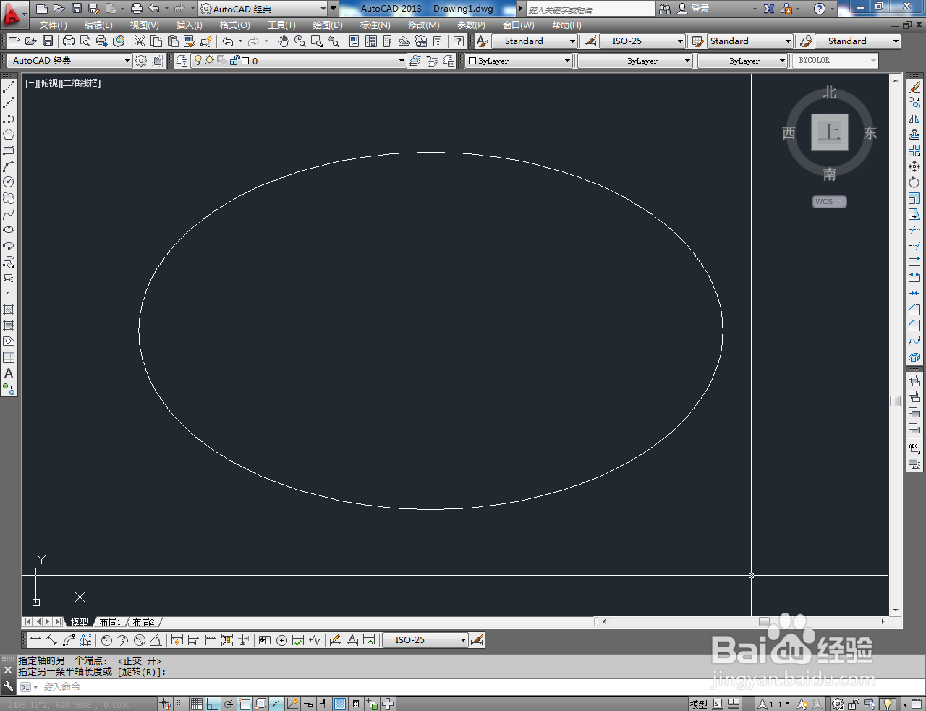Switch to the 布局1 layout tab
The height and width of the screenshot is (711, 926).
click(x=110, y=622)
